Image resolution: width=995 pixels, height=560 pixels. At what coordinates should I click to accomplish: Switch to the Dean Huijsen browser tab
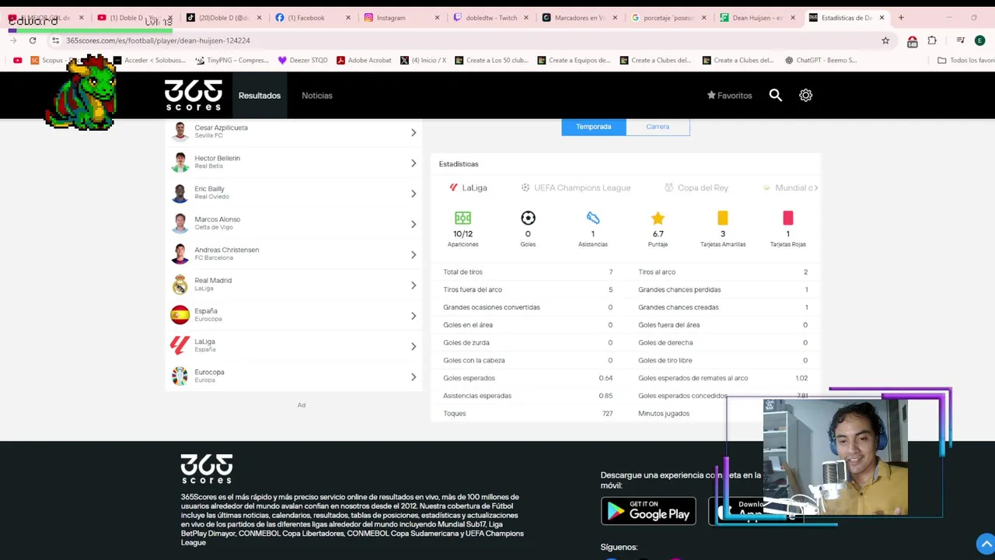tap(756, 17)
